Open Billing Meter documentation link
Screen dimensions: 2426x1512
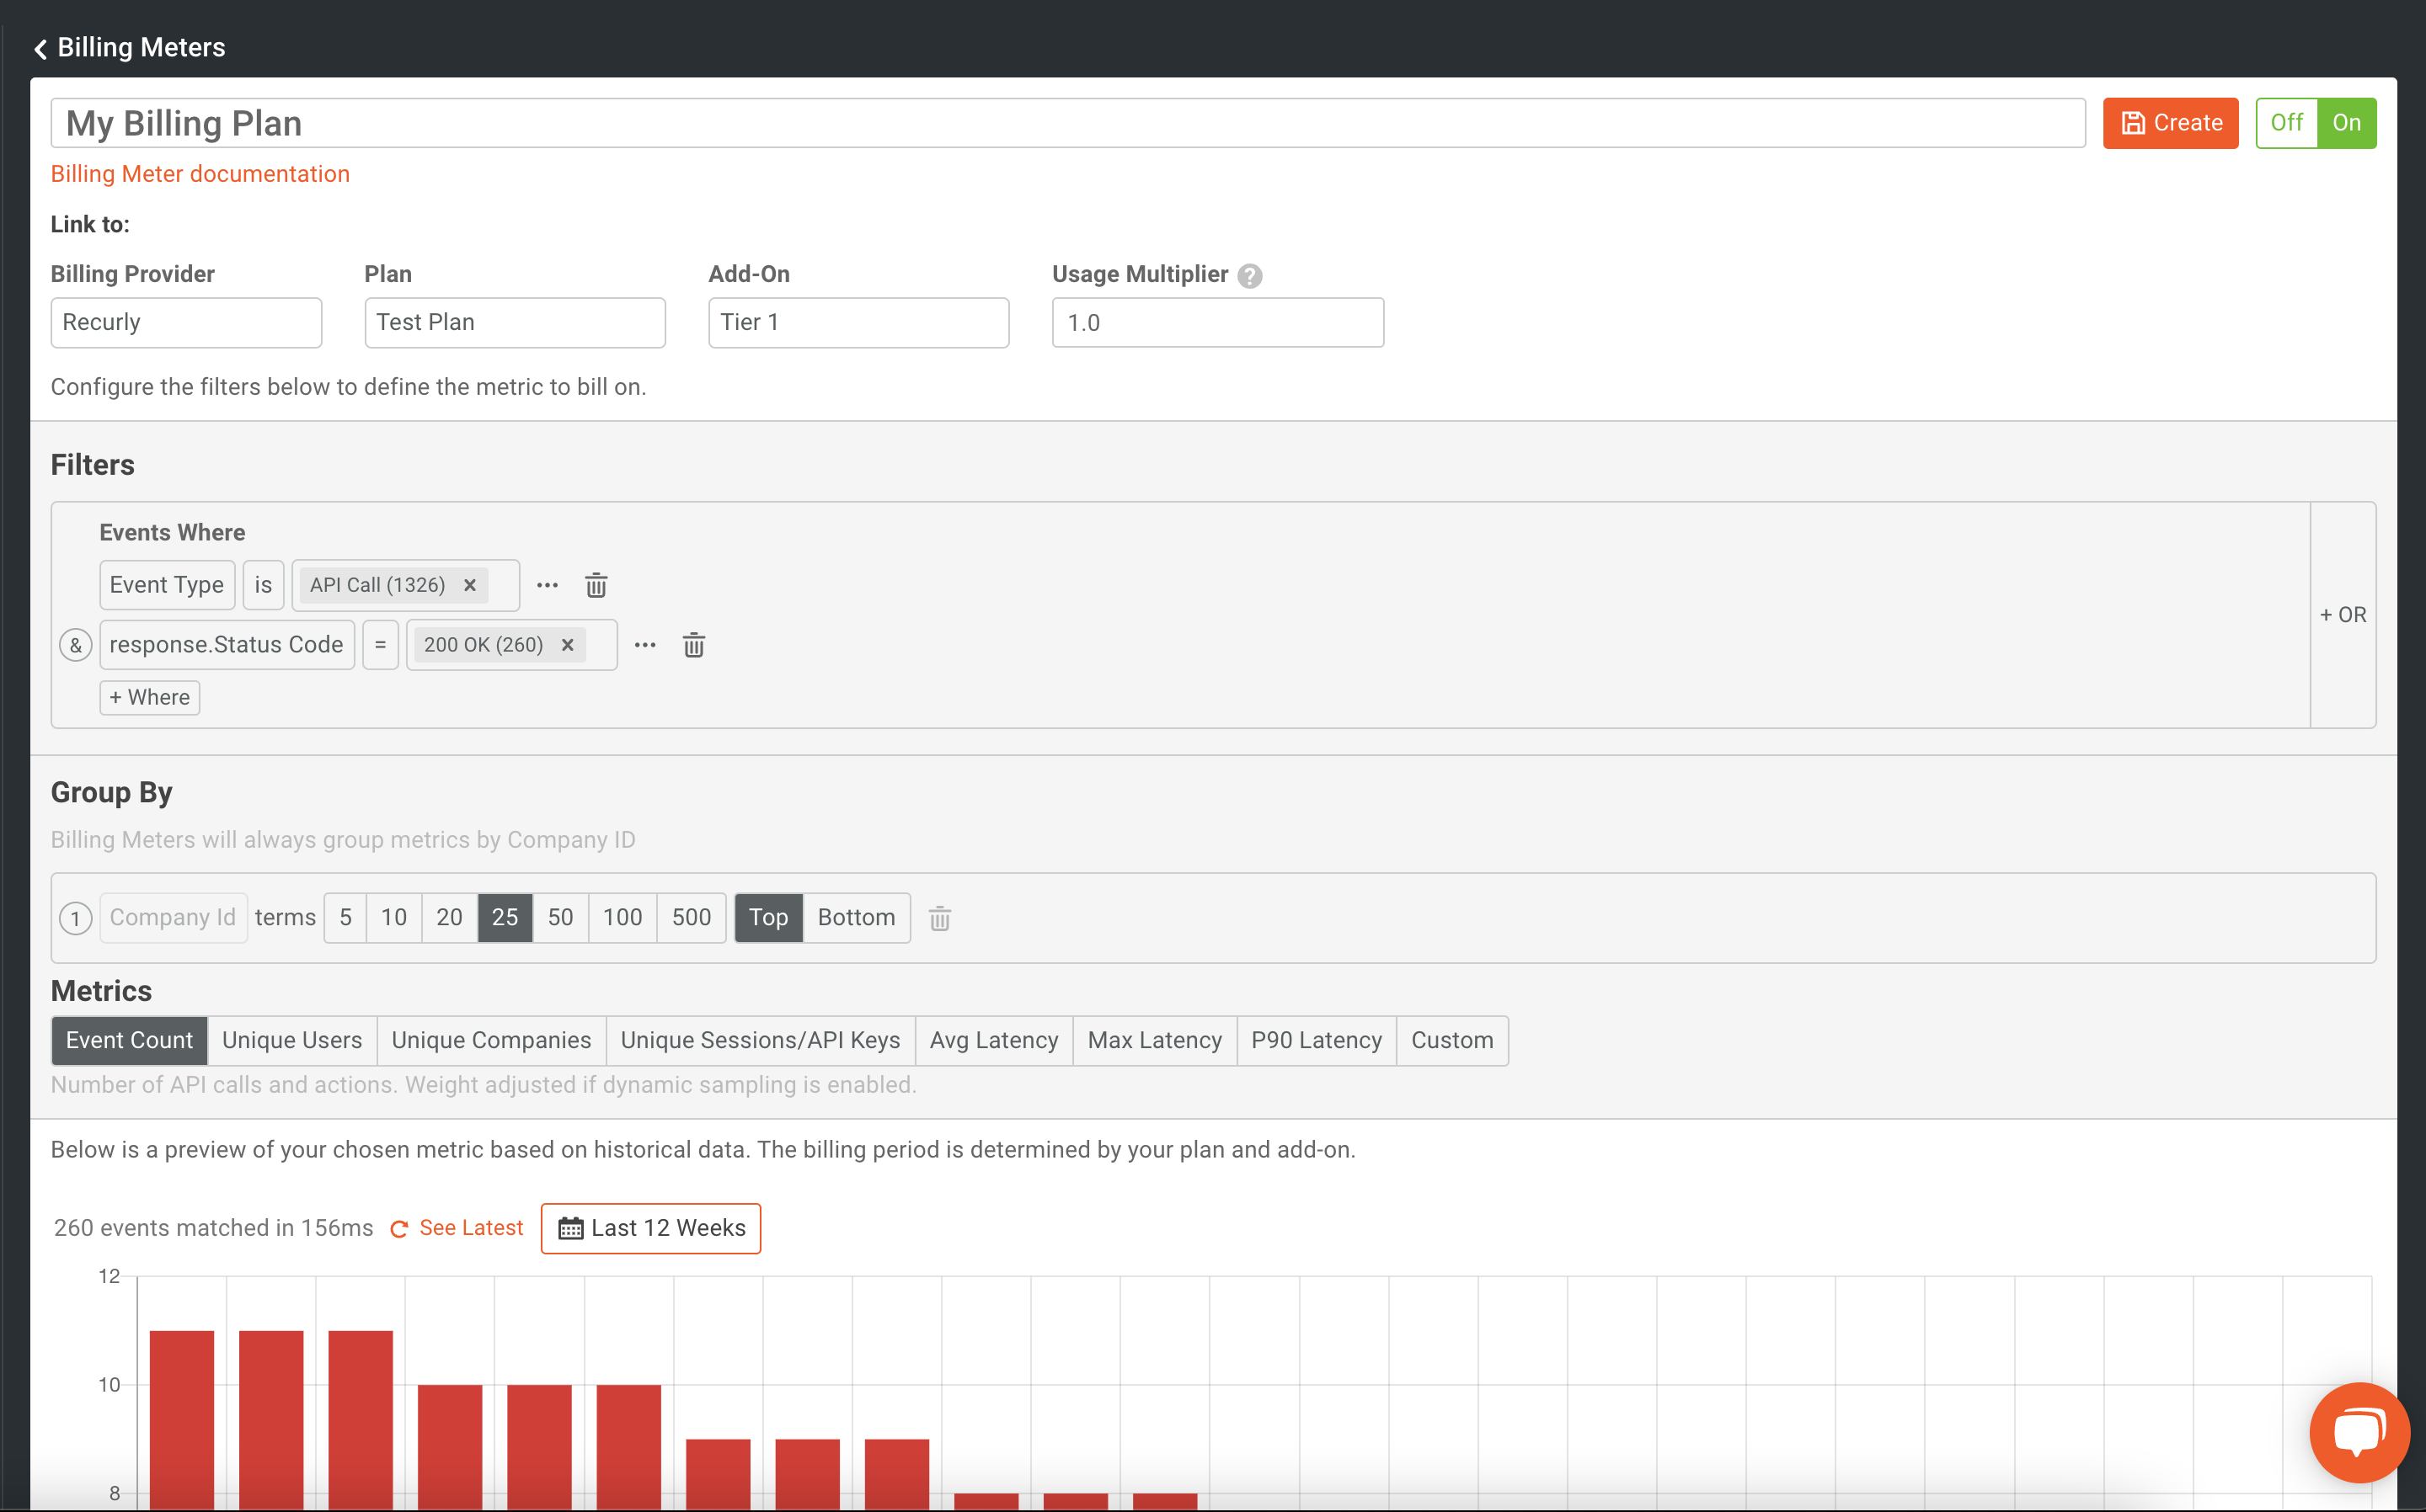click(200, 174)
